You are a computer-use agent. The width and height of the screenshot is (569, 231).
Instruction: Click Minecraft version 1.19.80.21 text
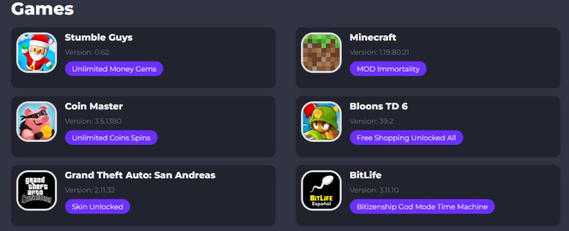379,53
